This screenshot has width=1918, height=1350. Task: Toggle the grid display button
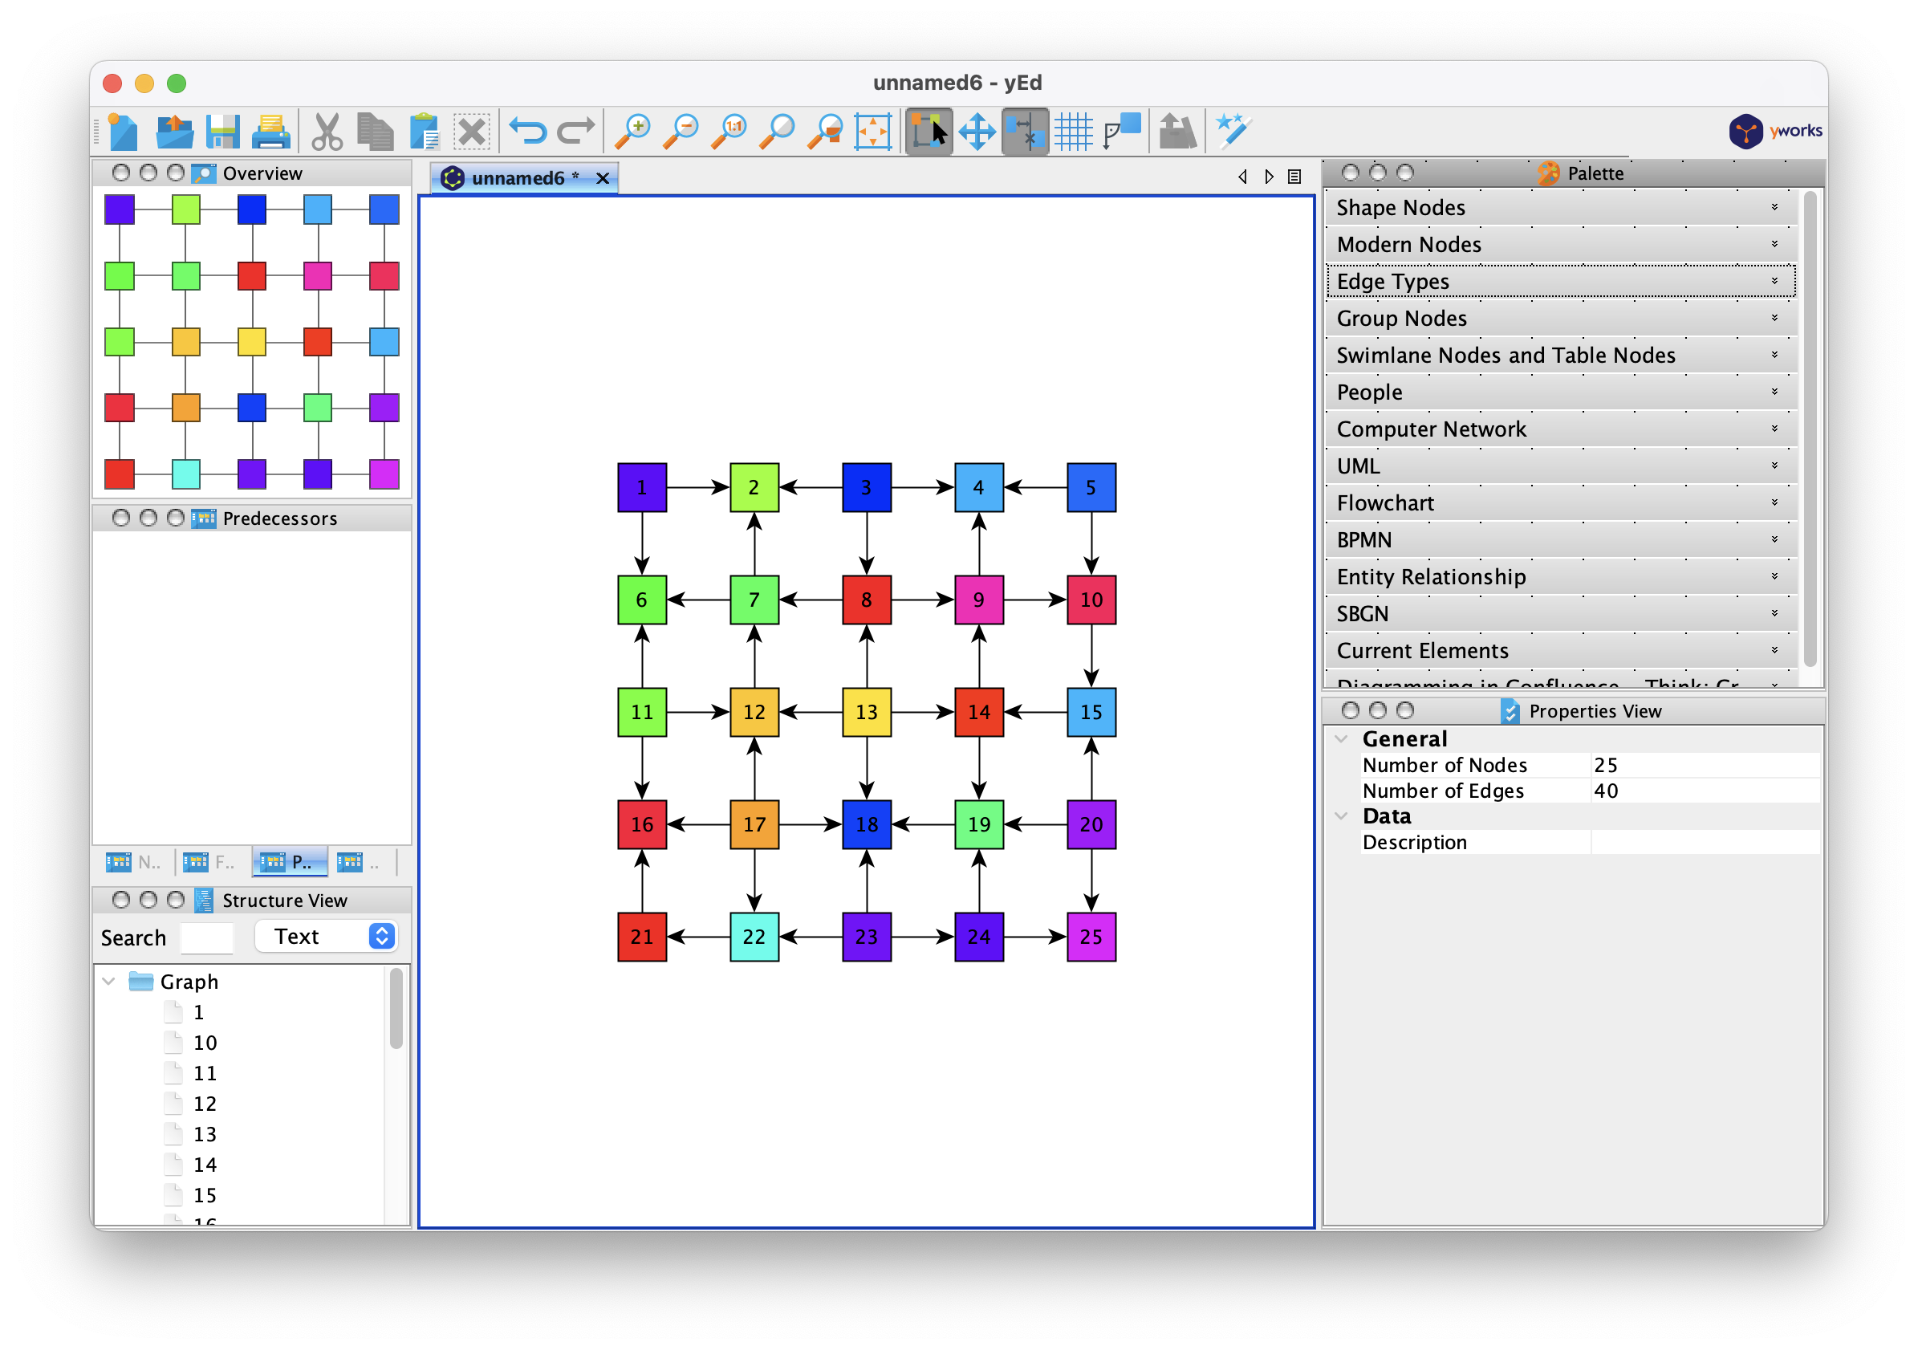pos(1074,131)
